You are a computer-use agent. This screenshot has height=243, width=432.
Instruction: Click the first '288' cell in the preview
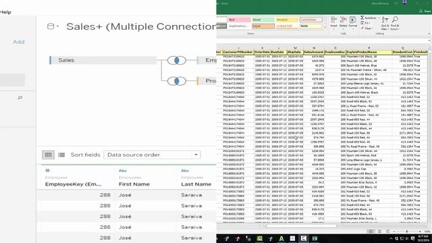[x=105, y=195]
